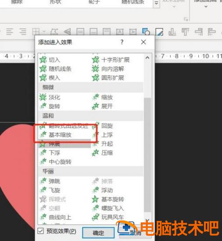The image size is (222, 241).
Task: Select the 缩放 subtle effect
Action: (x=103, y=97)
